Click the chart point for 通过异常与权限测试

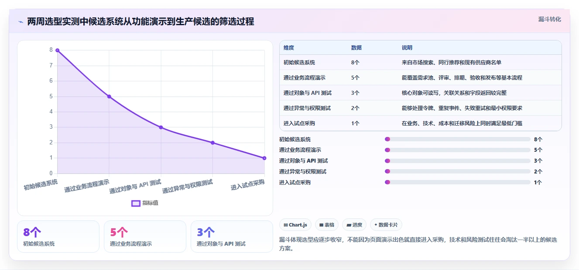(212, 143)
